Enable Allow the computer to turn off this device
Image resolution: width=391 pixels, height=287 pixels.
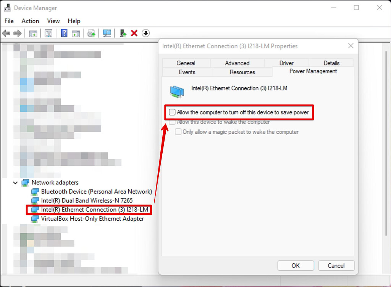[x=172, y=112]
